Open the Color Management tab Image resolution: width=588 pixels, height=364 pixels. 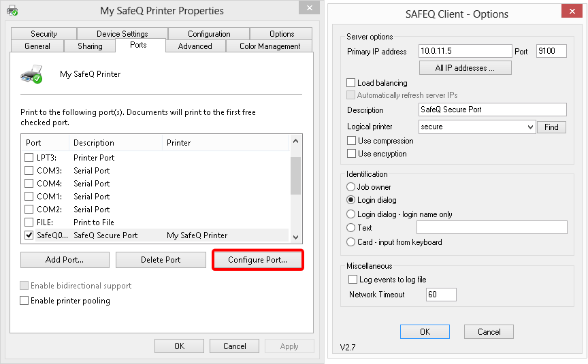tap(269, 46)
